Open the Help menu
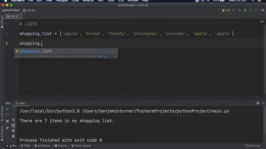The image size is (266, 149). (x=145, y=1)
